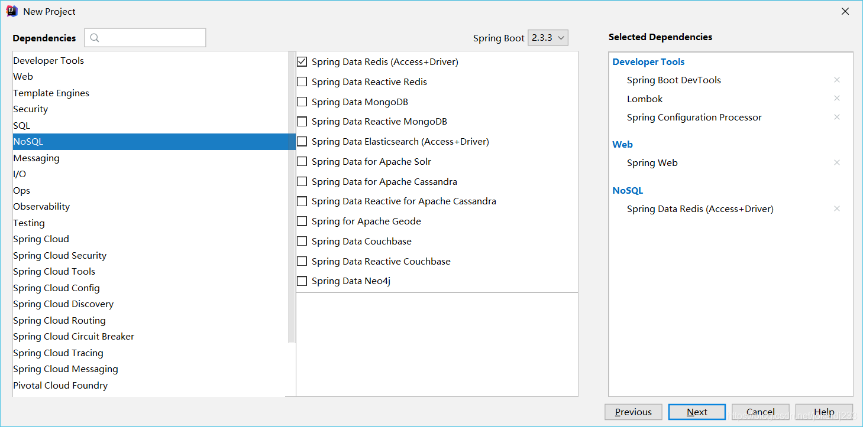The width and height of the screenshot is (863, 427).
Task: Remove Spring Boot DevTools with its x icon
Action: (836, 80)
